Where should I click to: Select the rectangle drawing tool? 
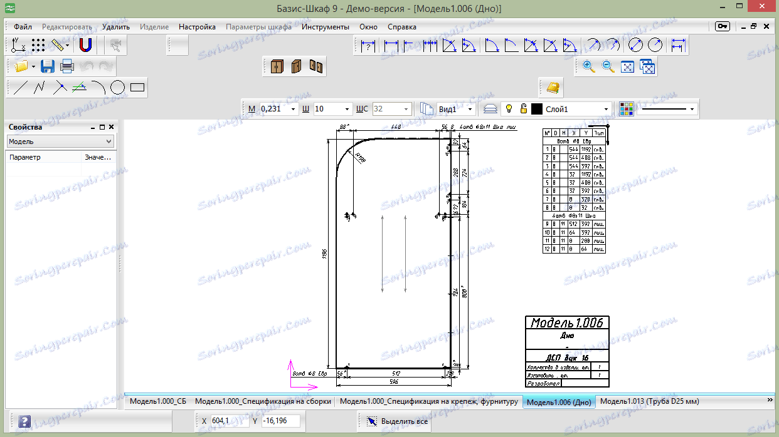[137, 88]
